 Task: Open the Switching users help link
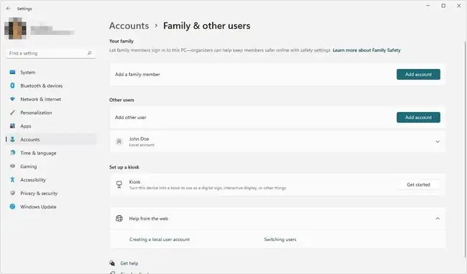(280, 240)
